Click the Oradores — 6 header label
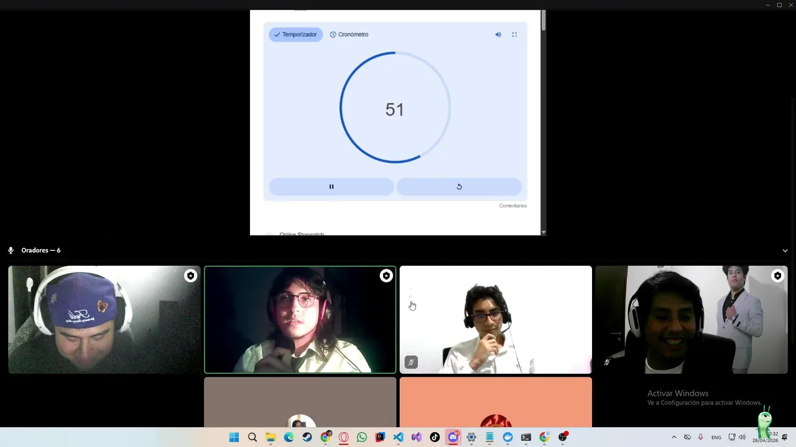 point(41,250)
